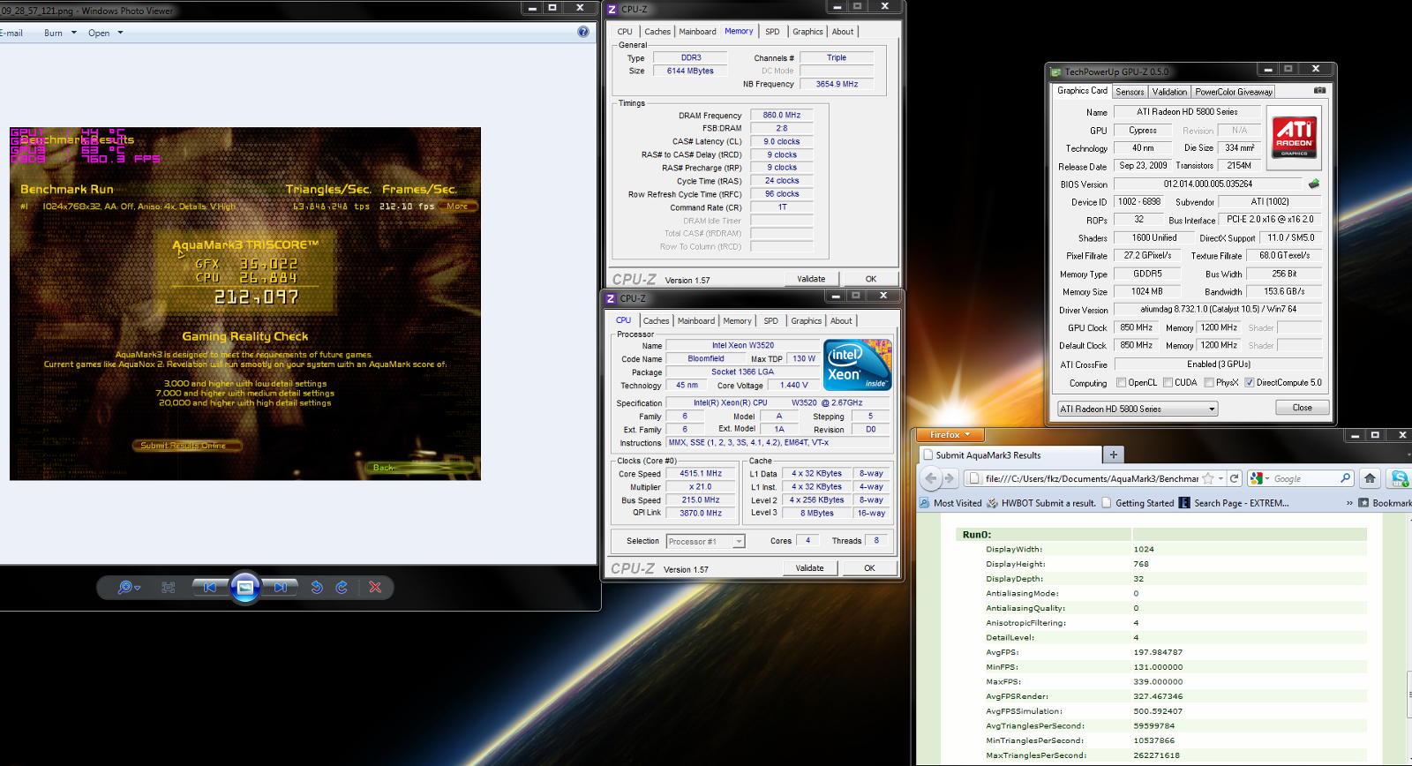
Task: Open Bookmarks toolbar button in Firefox
Action: coord(1386,503)
